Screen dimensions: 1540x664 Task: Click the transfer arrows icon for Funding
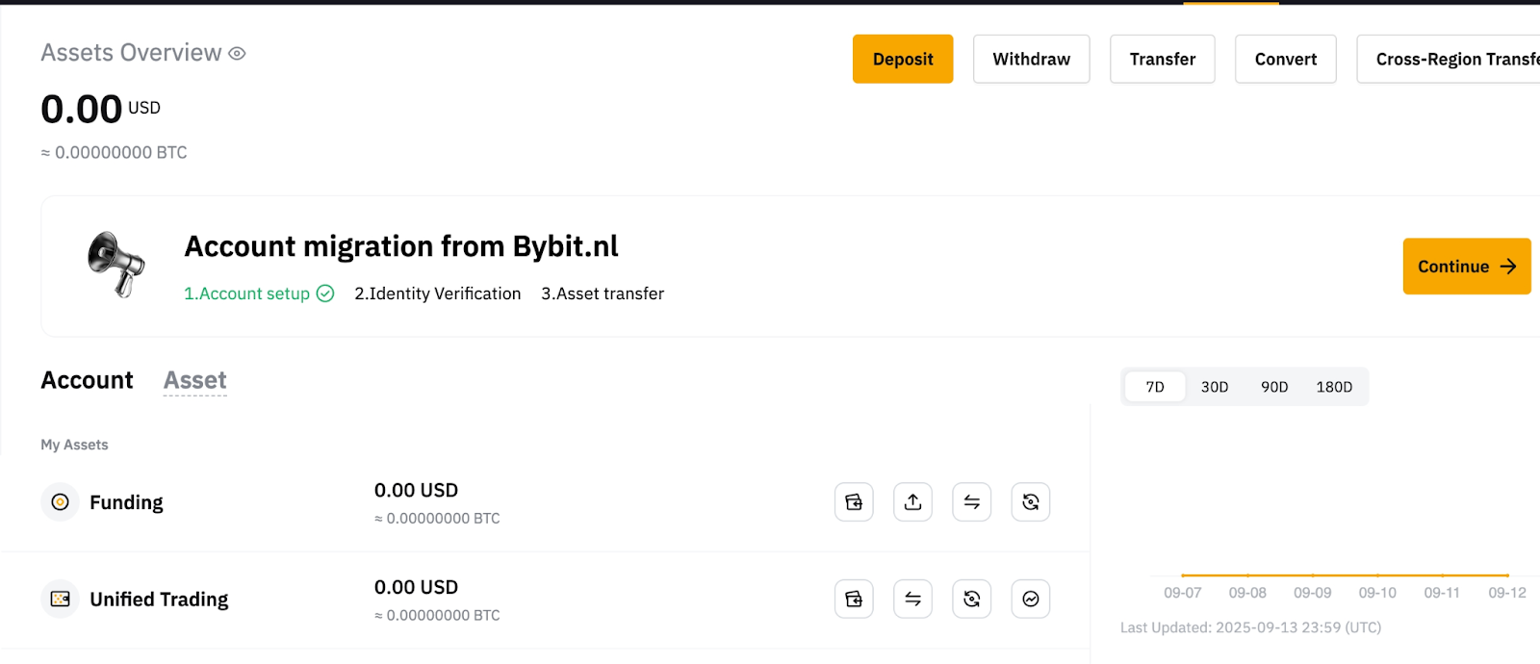(x=972, y=502)
